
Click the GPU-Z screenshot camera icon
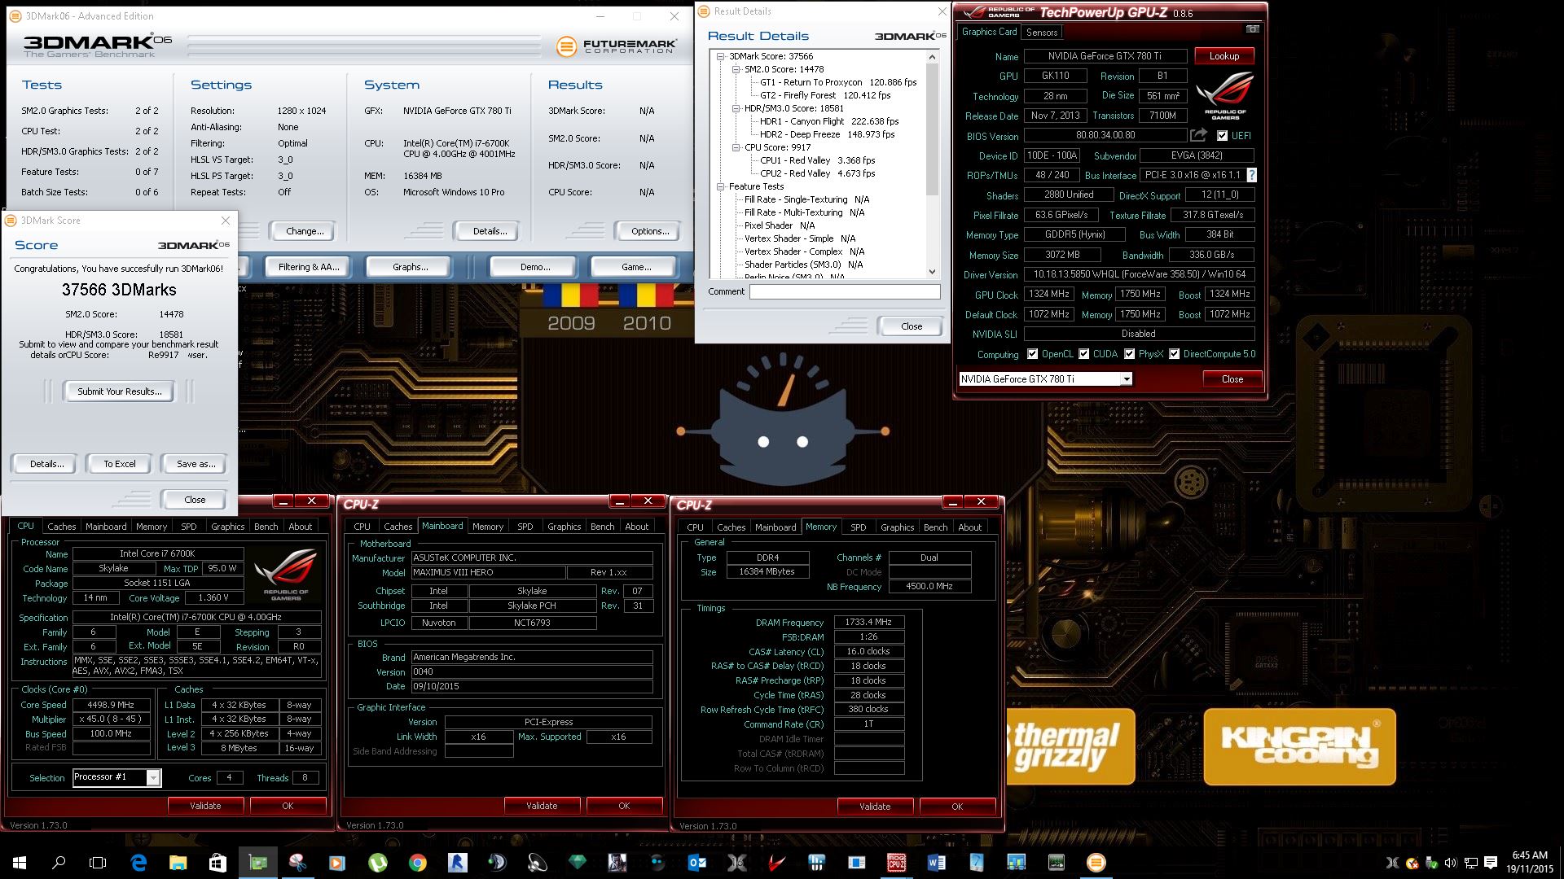[1252, 29]
